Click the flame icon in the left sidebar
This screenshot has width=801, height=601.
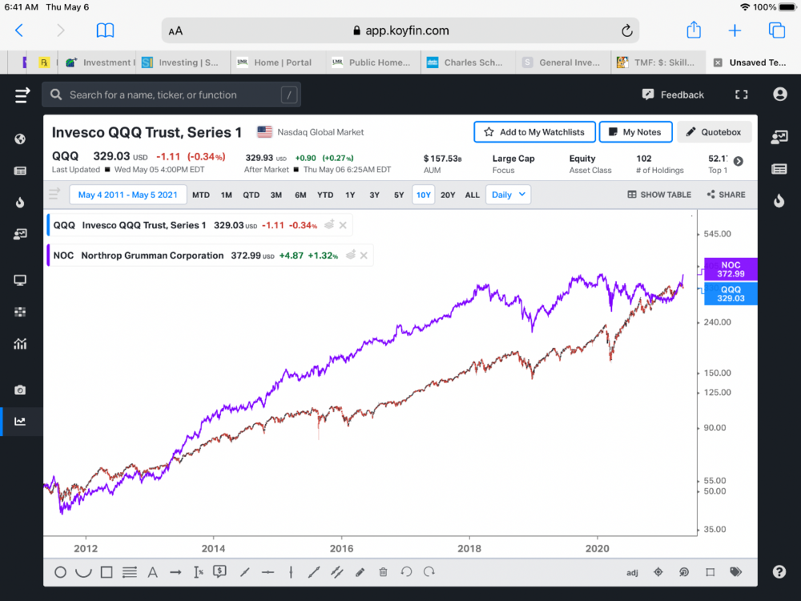tap(20, 203)
